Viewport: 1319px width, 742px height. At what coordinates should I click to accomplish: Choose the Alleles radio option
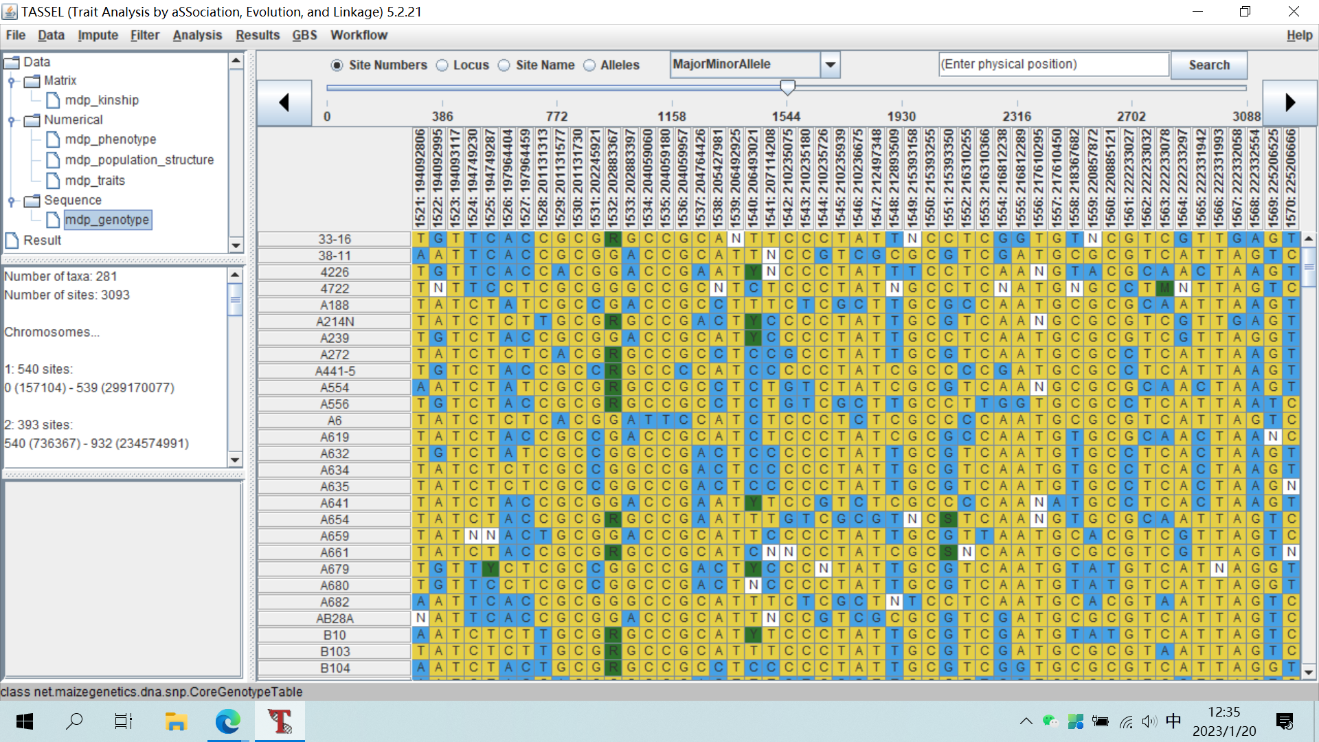coord(589,65)
